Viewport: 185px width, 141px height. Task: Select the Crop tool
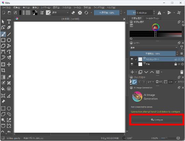coord(3,70)
